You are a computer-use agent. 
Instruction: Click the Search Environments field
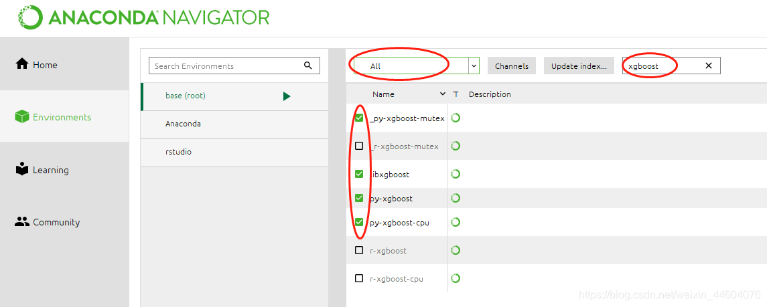point(234,66)
